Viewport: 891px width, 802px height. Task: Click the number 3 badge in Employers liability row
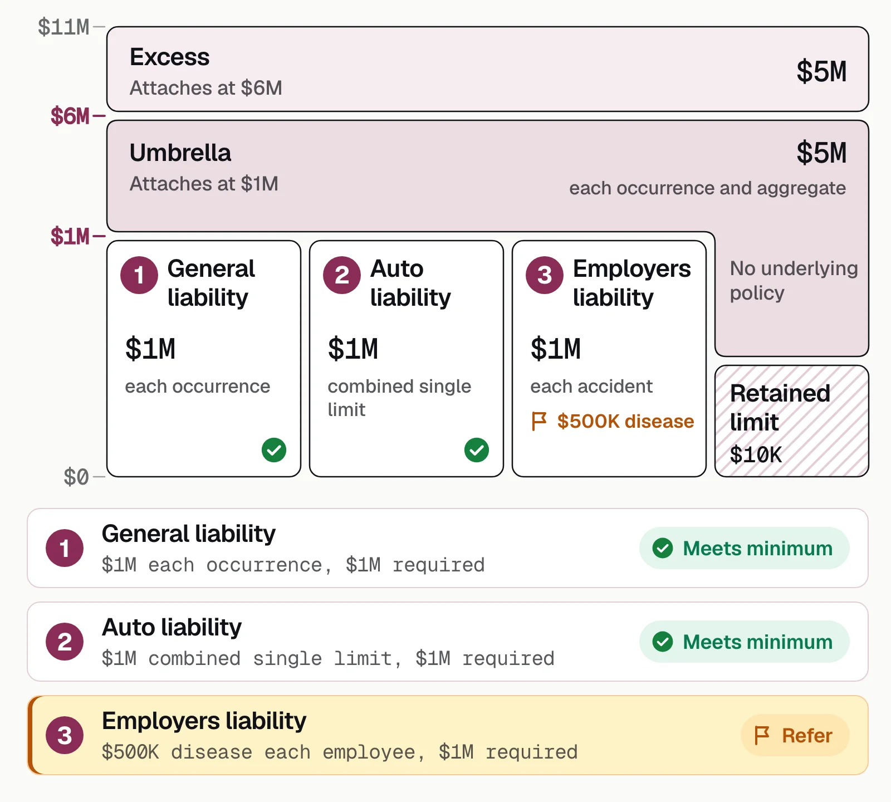point(65,735)
